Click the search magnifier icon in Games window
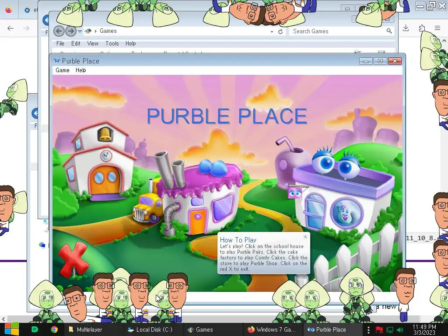Viewport: 448px width, 336px height. pos(389,31)
